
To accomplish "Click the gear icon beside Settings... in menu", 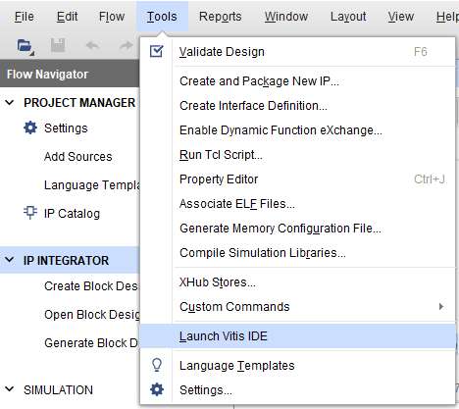I will [157, 389].
